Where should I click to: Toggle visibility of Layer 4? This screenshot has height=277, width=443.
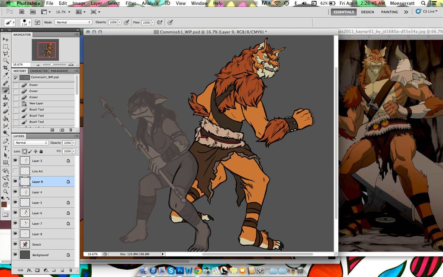(15, 192)
